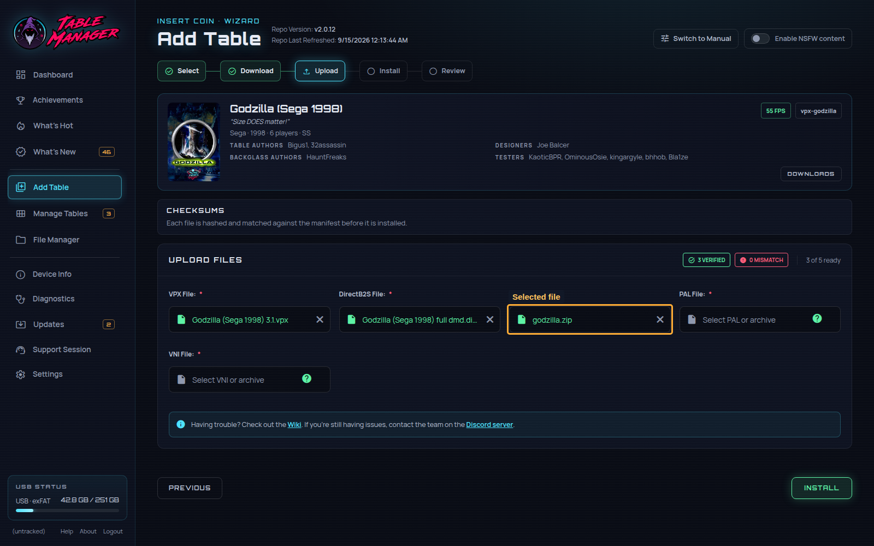This screenshot has height=546, width=874.
Task: Remove the Godzilla 3.1.vpx file
Action: click(320, 319)
